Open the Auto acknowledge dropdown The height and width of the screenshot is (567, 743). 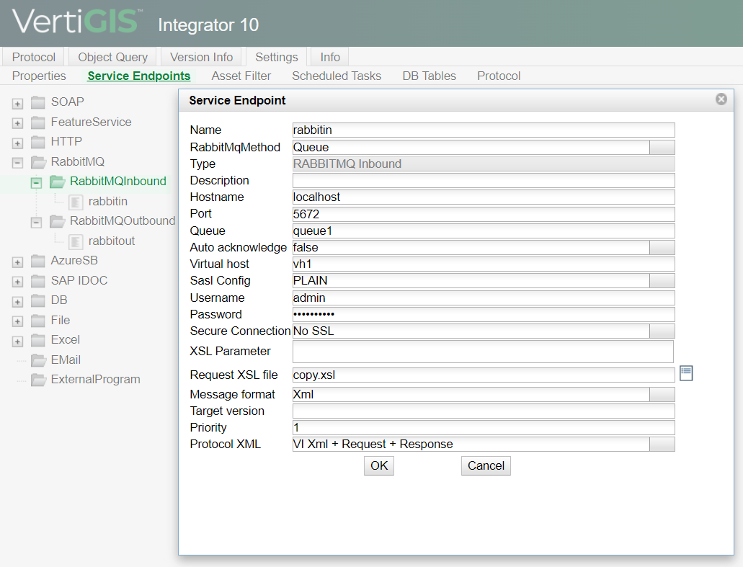click(662, 247)
